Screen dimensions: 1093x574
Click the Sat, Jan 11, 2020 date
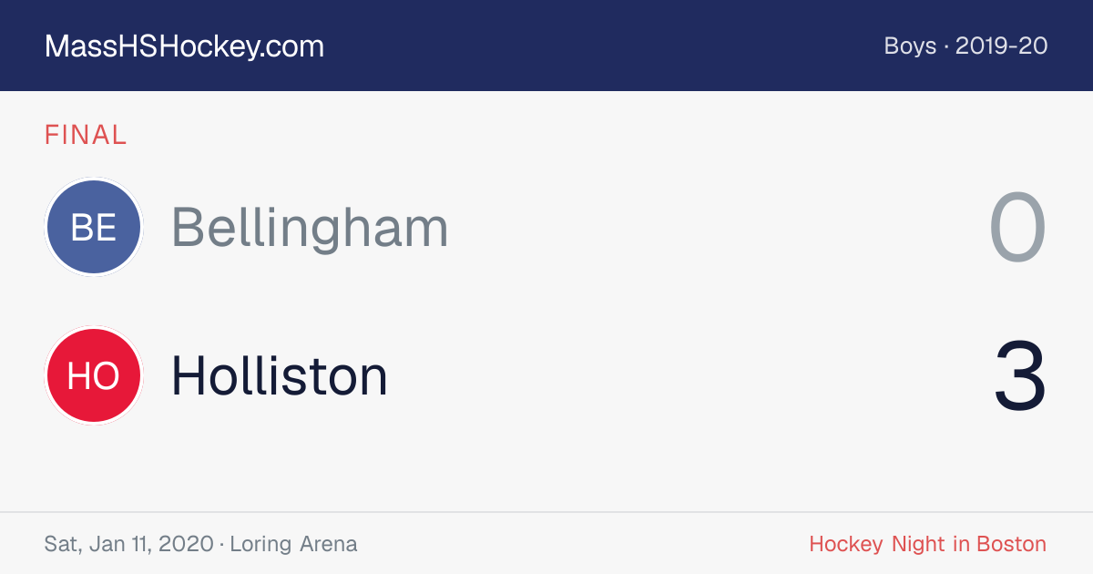tap(128, 545)
